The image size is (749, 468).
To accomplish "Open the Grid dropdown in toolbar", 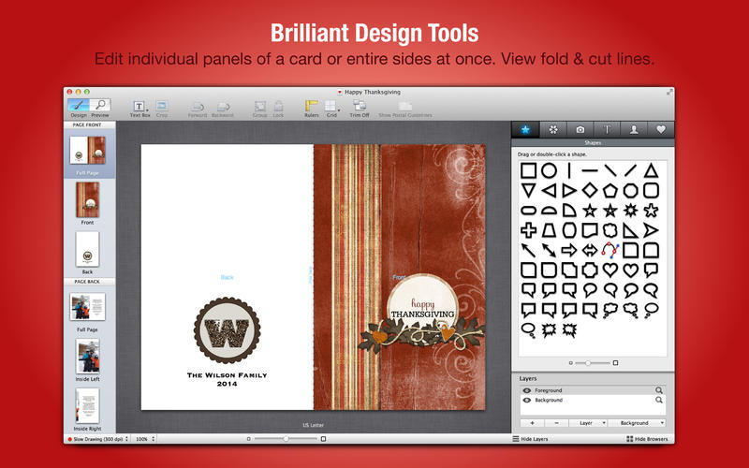I will click(332, 106).
